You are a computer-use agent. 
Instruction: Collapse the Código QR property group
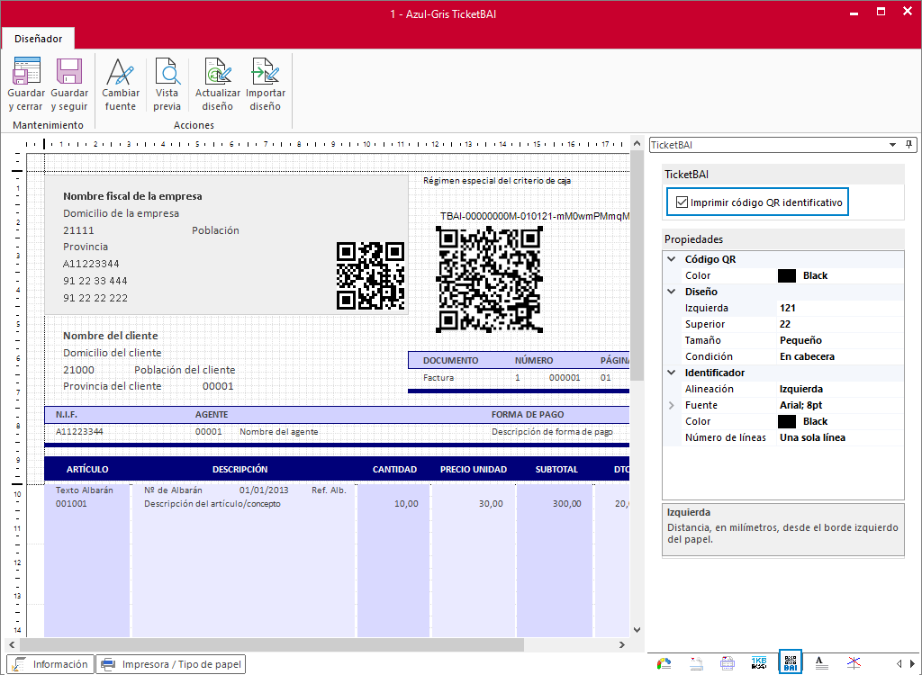coord(672,258)
